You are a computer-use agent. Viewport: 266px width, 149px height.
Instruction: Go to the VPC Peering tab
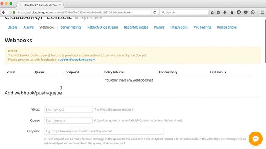(x=202, y=27)
